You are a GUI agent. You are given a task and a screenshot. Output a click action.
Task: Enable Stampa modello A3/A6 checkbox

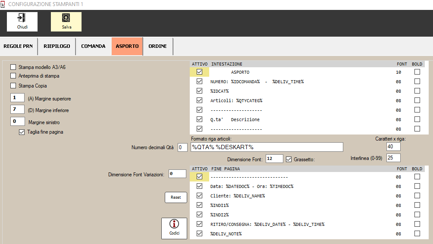(x=13, y=67)
